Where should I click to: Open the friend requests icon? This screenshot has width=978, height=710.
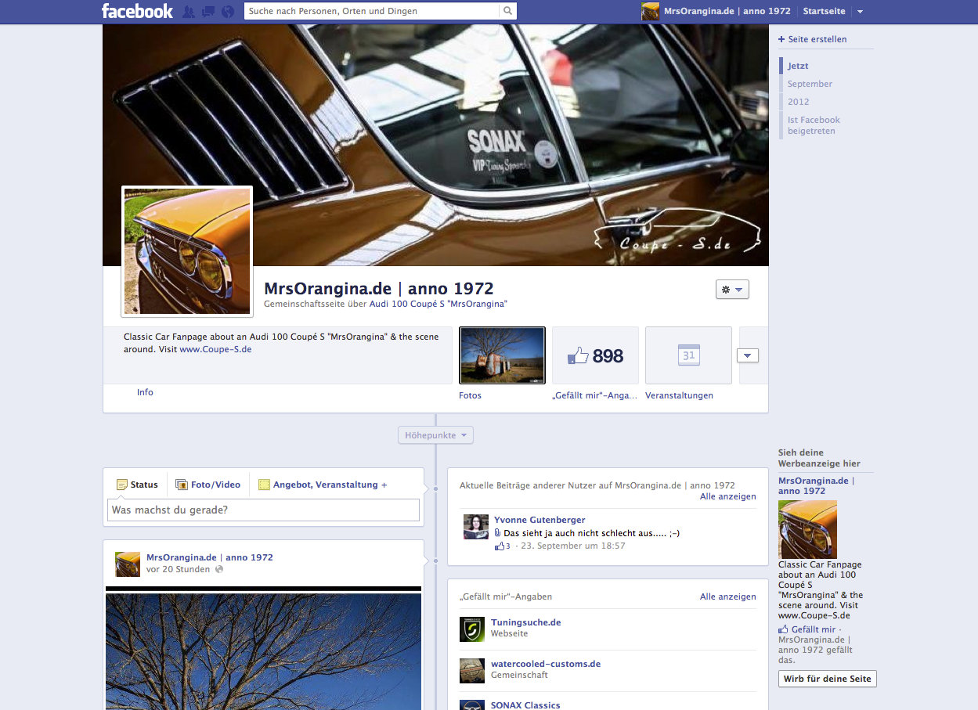click(x=189, y=12)
